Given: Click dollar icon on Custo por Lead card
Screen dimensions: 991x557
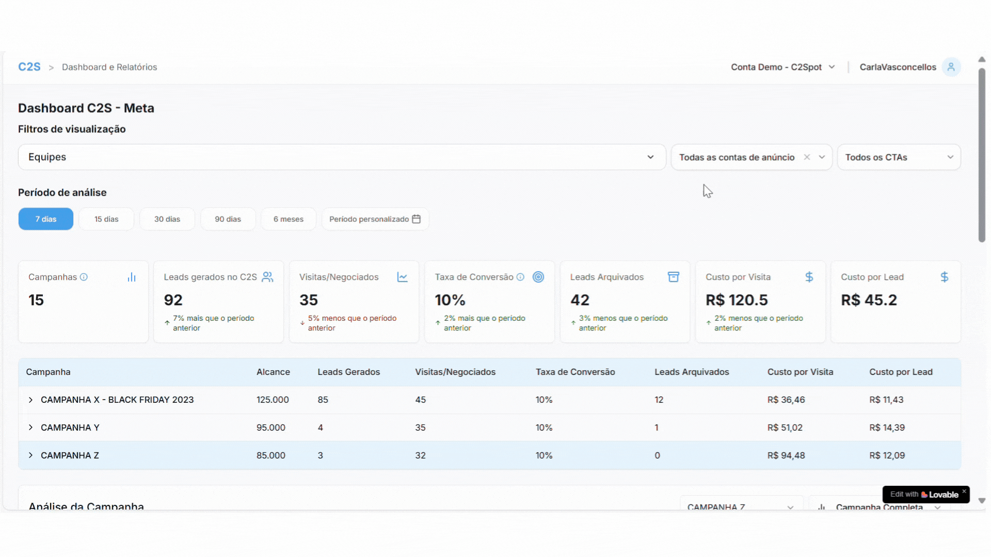Looking at the screenshot, I should (x=945, y=277).
